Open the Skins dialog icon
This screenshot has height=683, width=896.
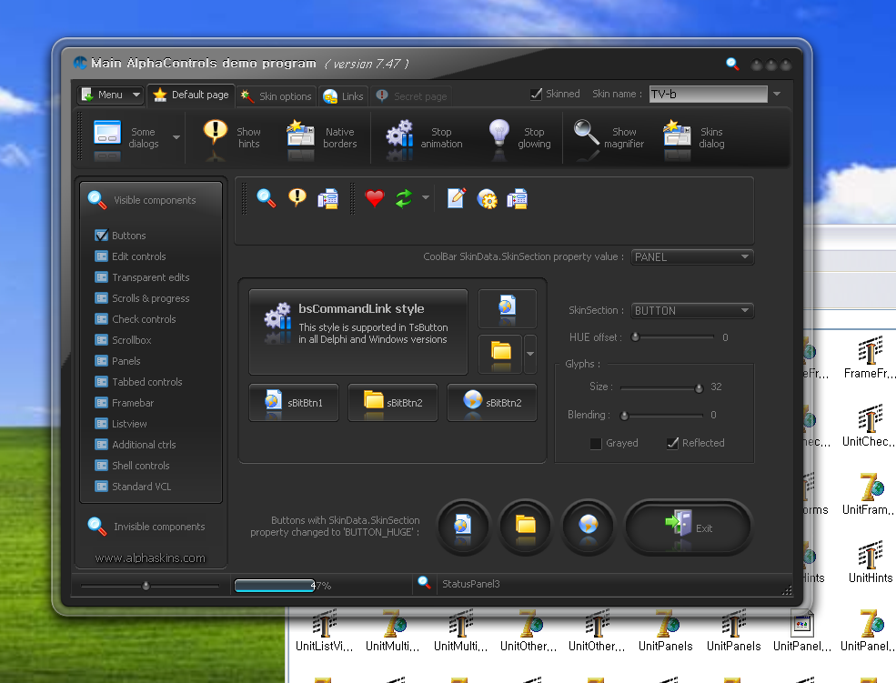(677, 134)
